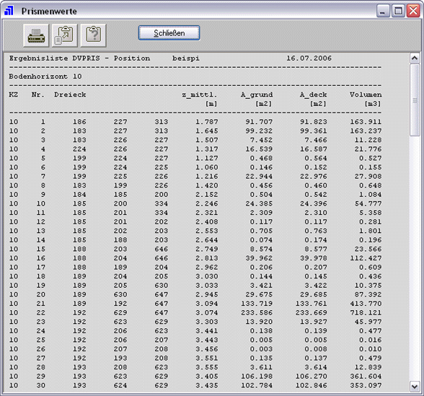The width and height of the screenshot is (424, 396).
Task: Click the volume value 0.527
Action: 370,158
